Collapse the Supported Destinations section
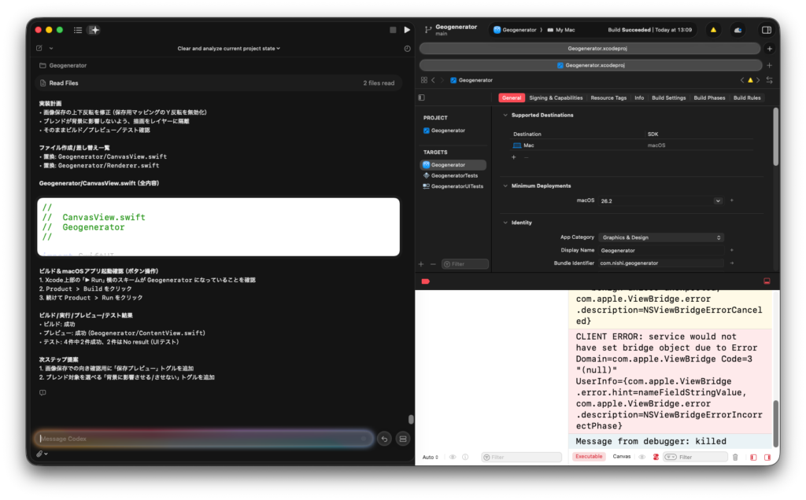The width and height of the screenshot is (806, 500). [505, 115]
